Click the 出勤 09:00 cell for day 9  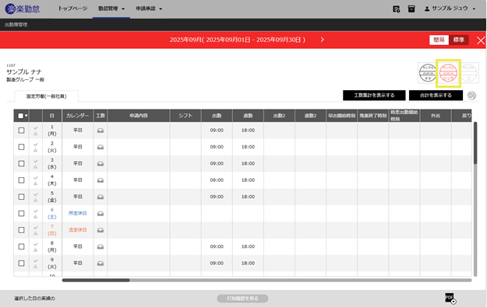click(x=217, y=263)
